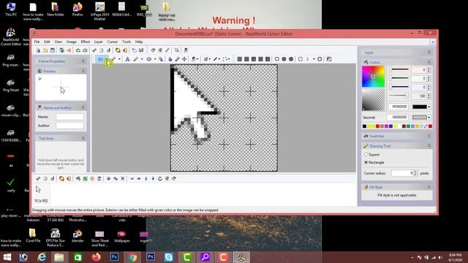Image resolution: width=468 pixels, height=263 pixels.
Task: Open the Tools menu
Action: [127, 42]
